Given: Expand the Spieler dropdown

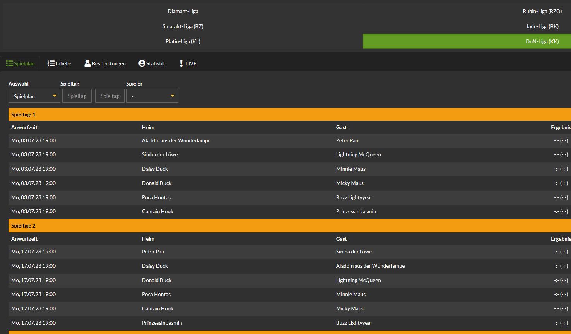Looking at the screenshot, I should click(152, 96).
